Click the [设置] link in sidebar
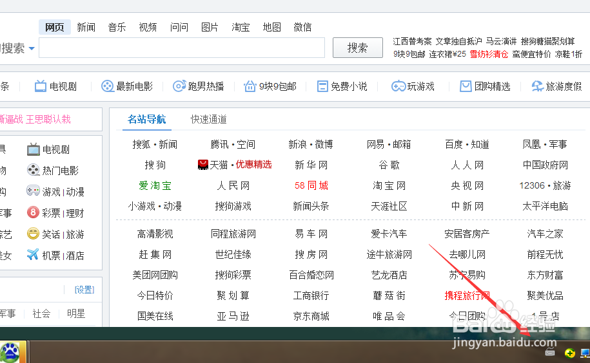Screen dimensions: 590x363 pyautogui.click(x=84, y=290)
